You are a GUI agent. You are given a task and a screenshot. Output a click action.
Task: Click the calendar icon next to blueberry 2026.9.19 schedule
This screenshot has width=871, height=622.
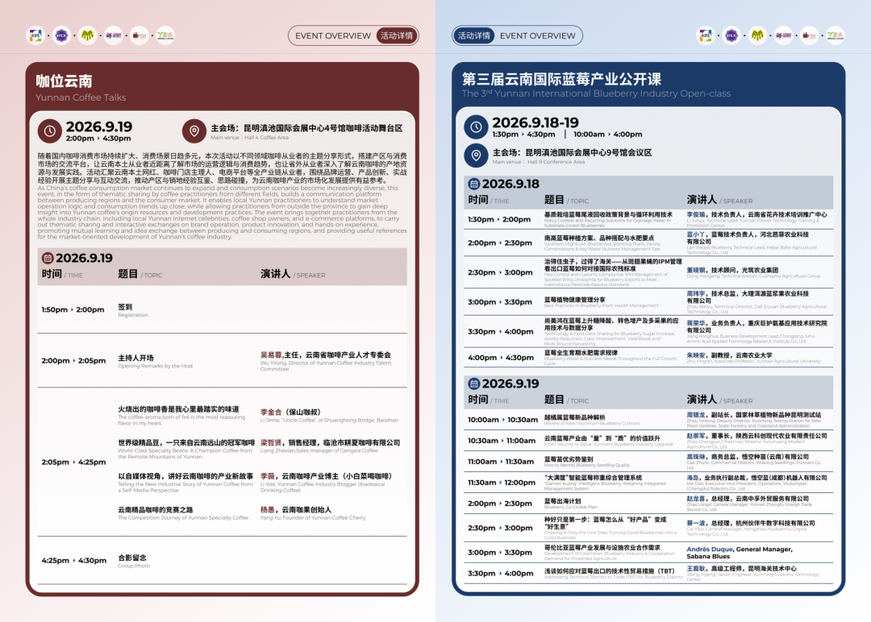pyautogui.click(x=474, y=384)
